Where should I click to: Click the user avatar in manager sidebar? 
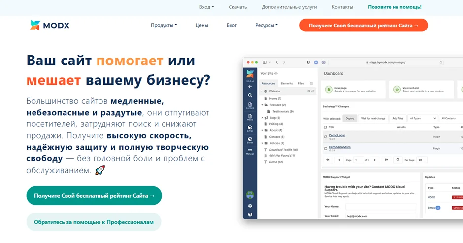point(250,195)
